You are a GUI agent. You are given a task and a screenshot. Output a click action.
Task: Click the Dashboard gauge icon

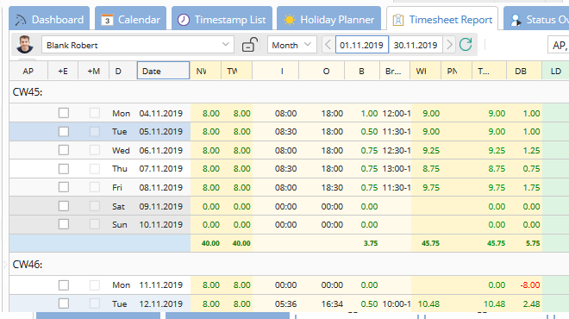pos(21,20)
